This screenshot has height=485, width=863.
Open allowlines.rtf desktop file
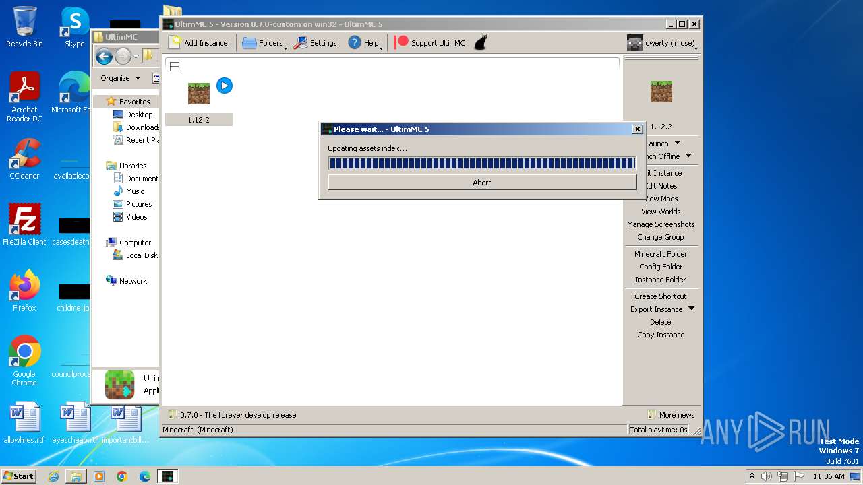[24, 423]
